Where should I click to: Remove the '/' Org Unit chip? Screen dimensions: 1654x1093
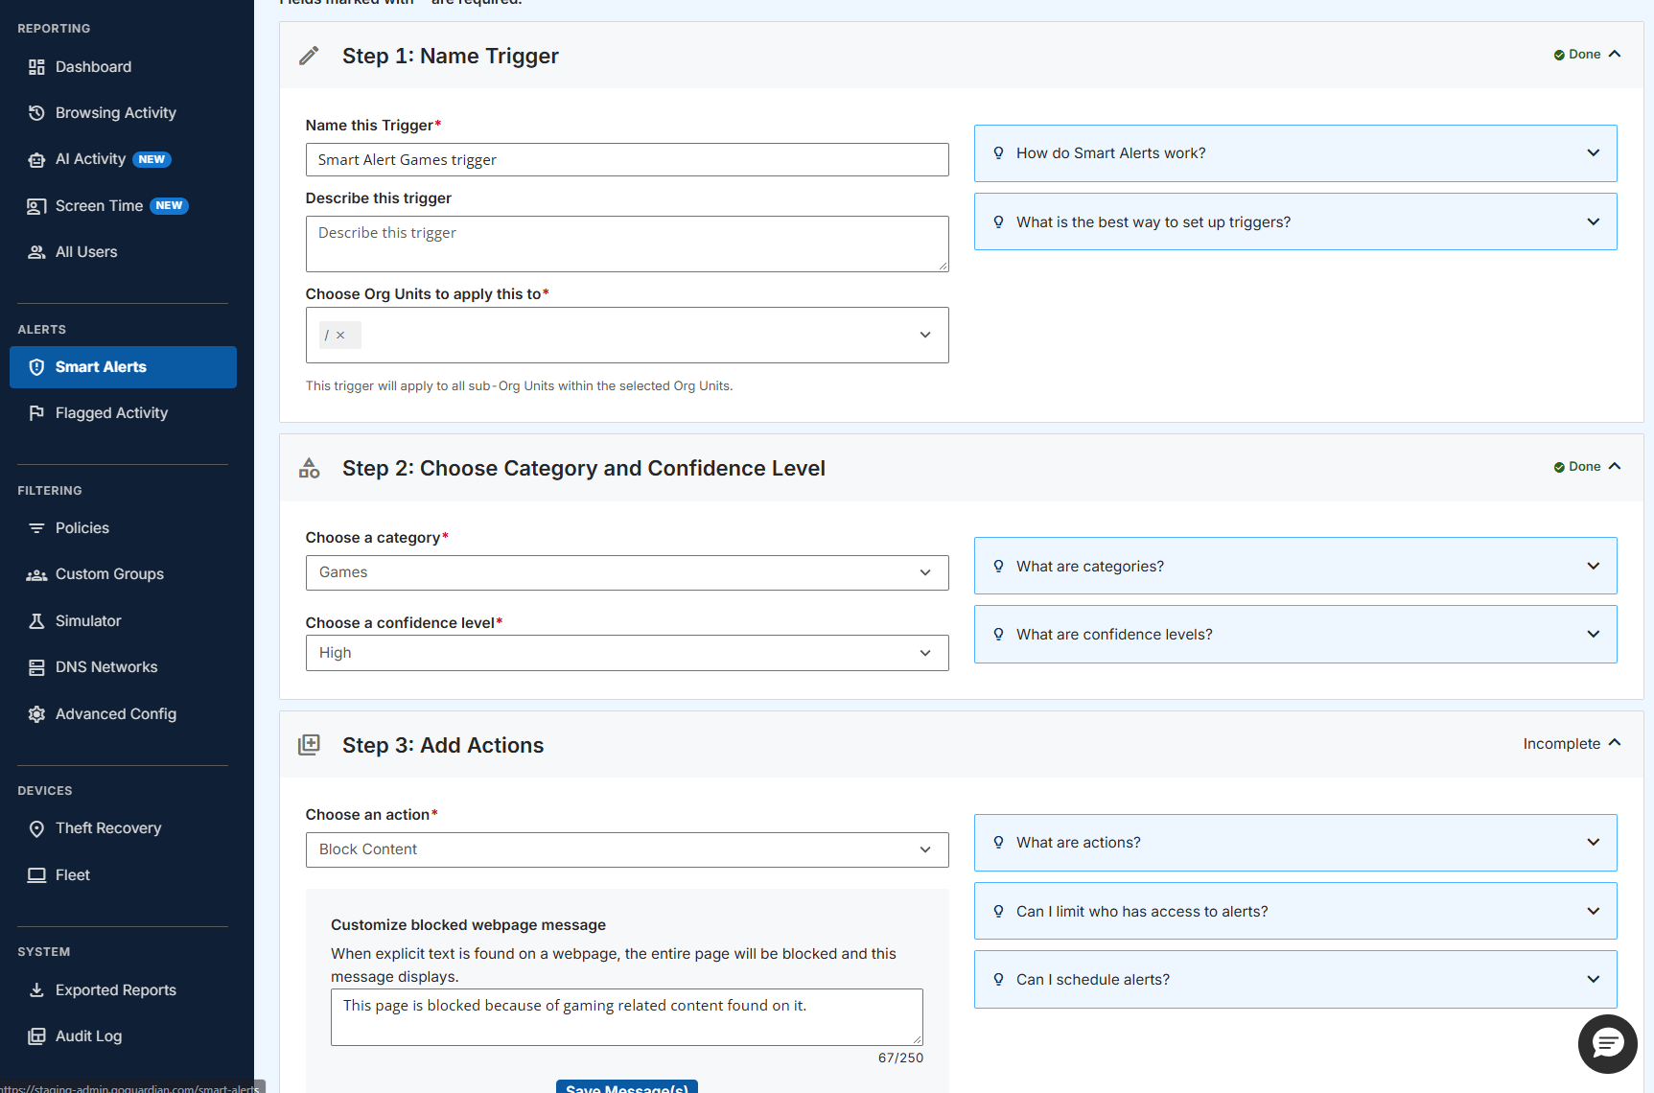[x=340, y=335]
